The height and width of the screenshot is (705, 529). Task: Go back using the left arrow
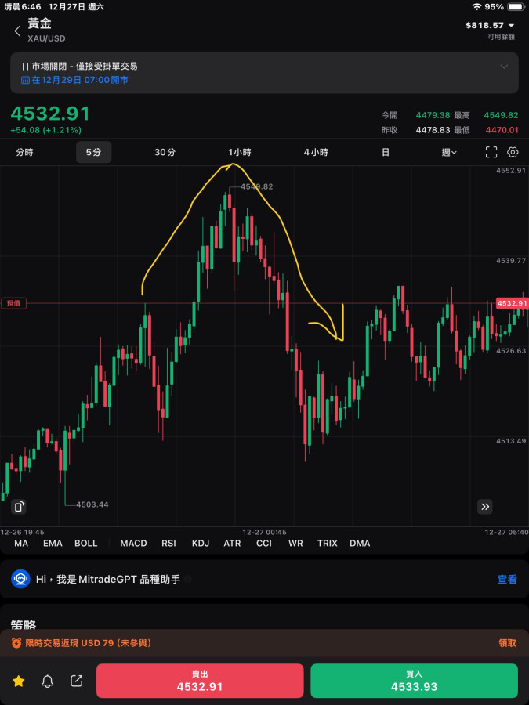tap(17, 31)
